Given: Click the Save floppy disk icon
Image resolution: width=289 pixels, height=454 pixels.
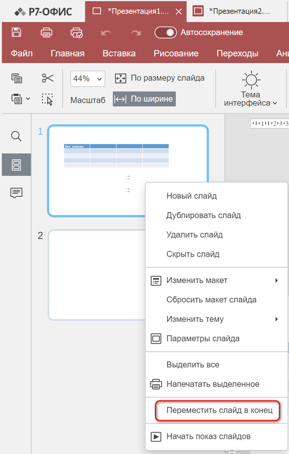Looking at the screenshot, I should [16, 32].
